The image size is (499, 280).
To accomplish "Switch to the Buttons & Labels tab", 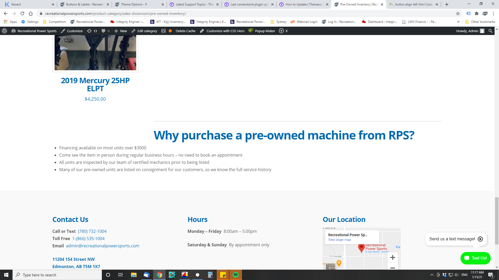I will pyautogui.click(x=84, y=4).
